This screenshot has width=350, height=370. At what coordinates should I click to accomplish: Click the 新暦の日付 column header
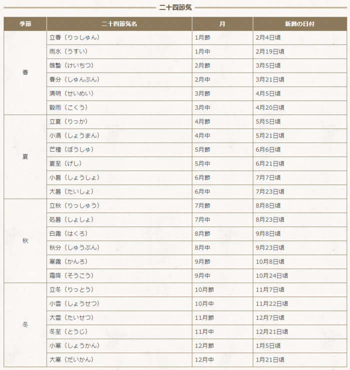pyautogui.click(x=300, y=24)
